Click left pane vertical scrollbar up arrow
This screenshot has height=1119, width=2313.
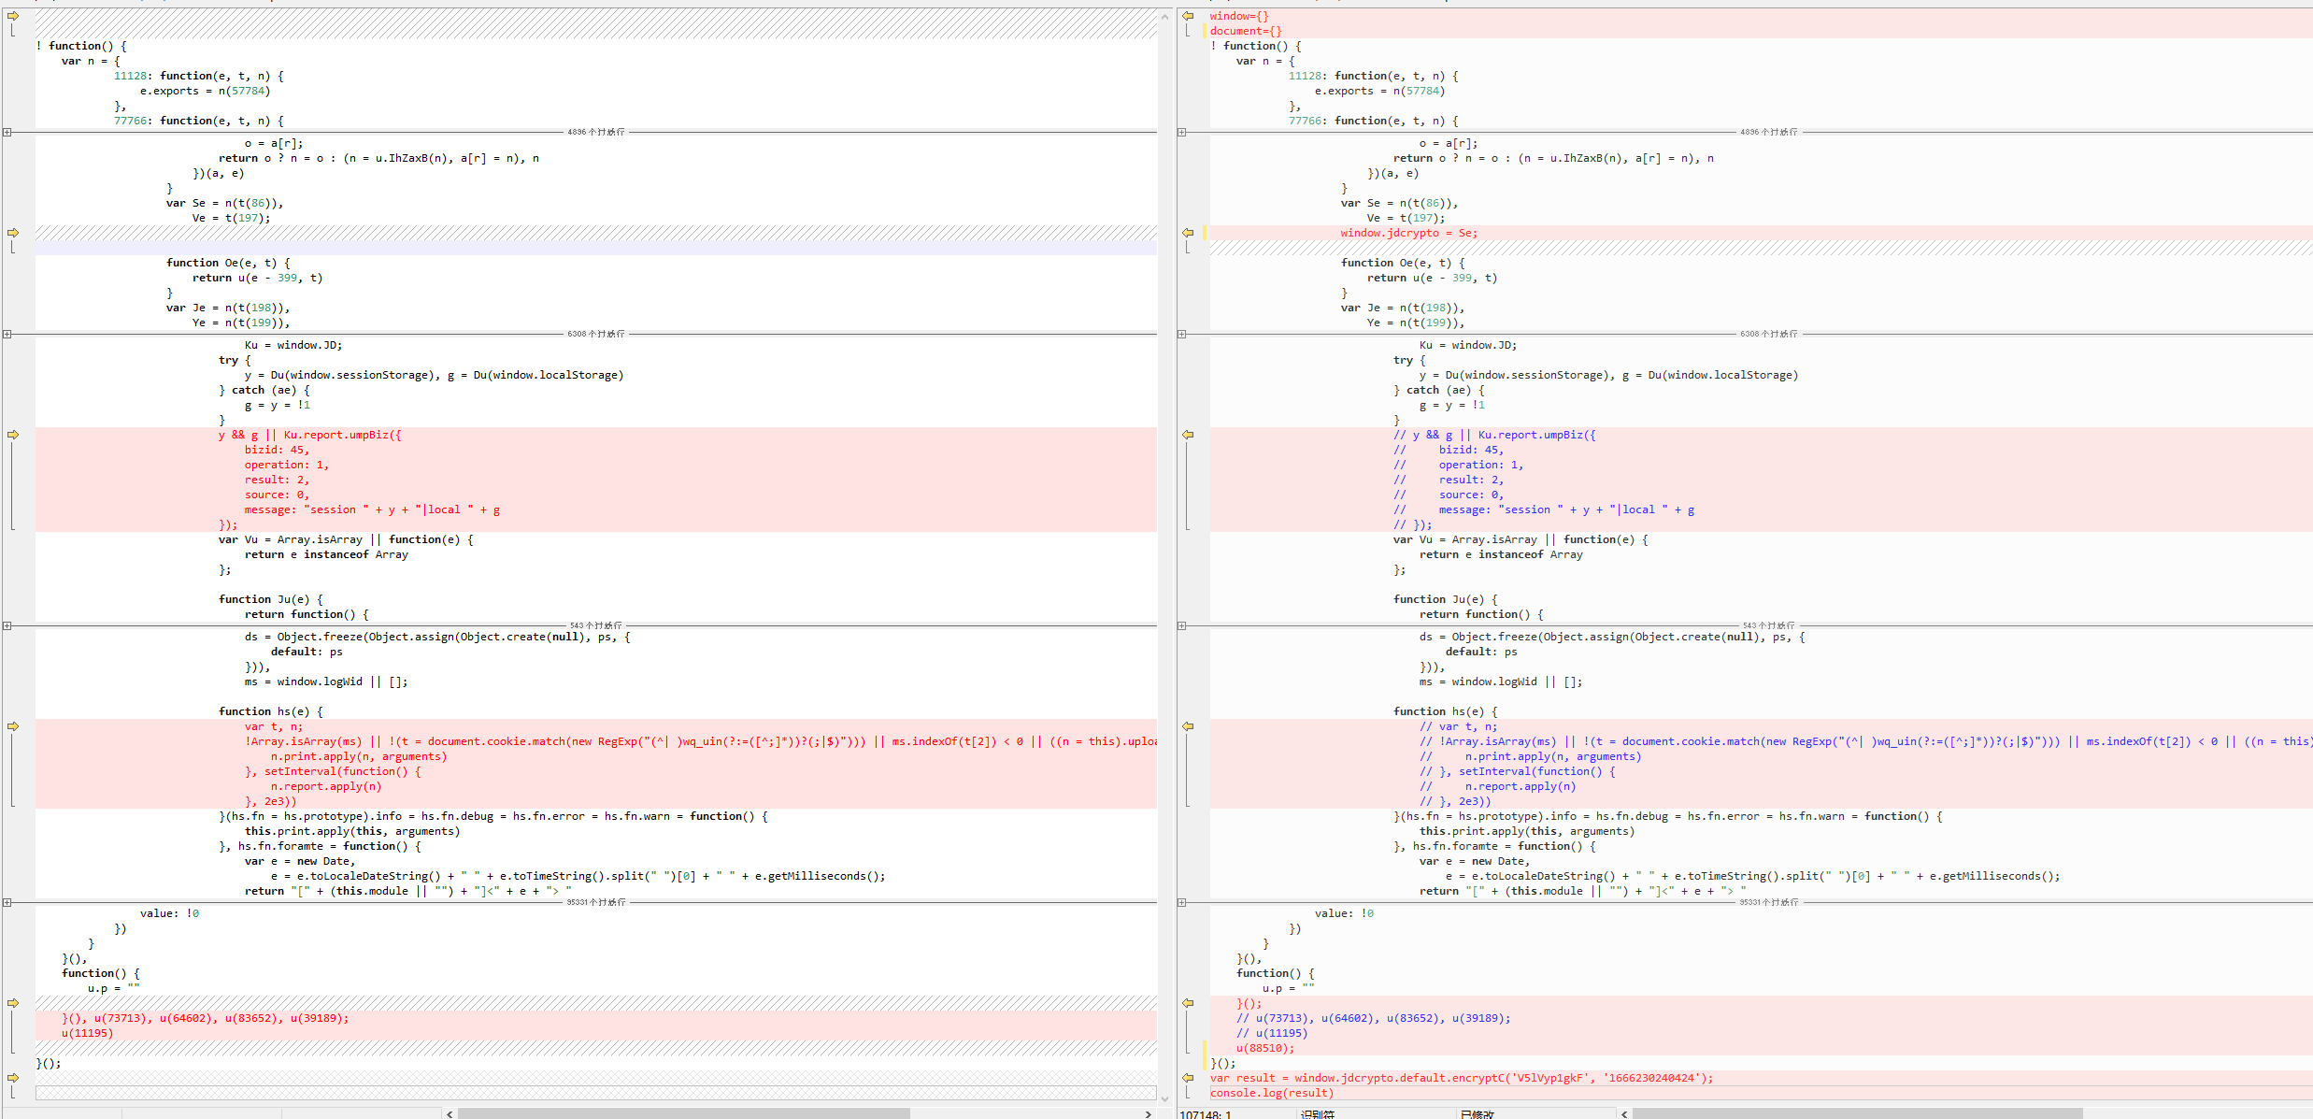click(x=1164, y=16)
